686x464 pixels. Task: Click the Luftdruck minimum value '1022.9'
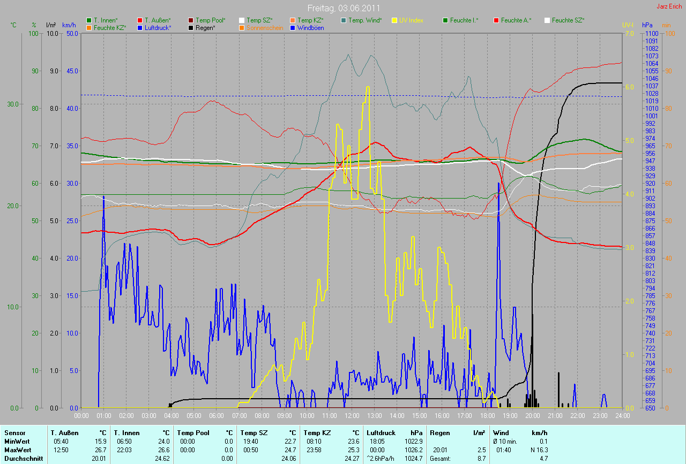(413, 441)
